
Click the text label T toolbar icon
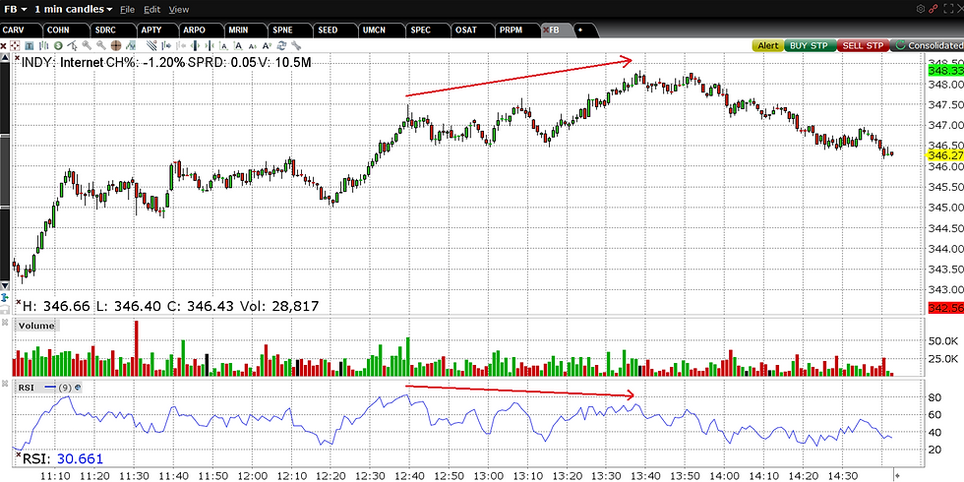30,45
